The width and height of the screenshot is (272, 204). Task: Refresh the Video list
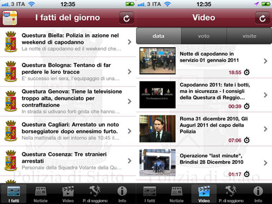(x=262, y=18)
